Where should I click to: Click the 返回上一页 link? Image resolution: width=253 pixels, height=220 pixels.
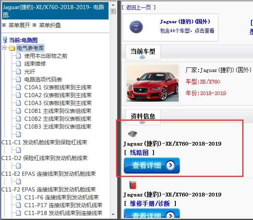(139, 7)
